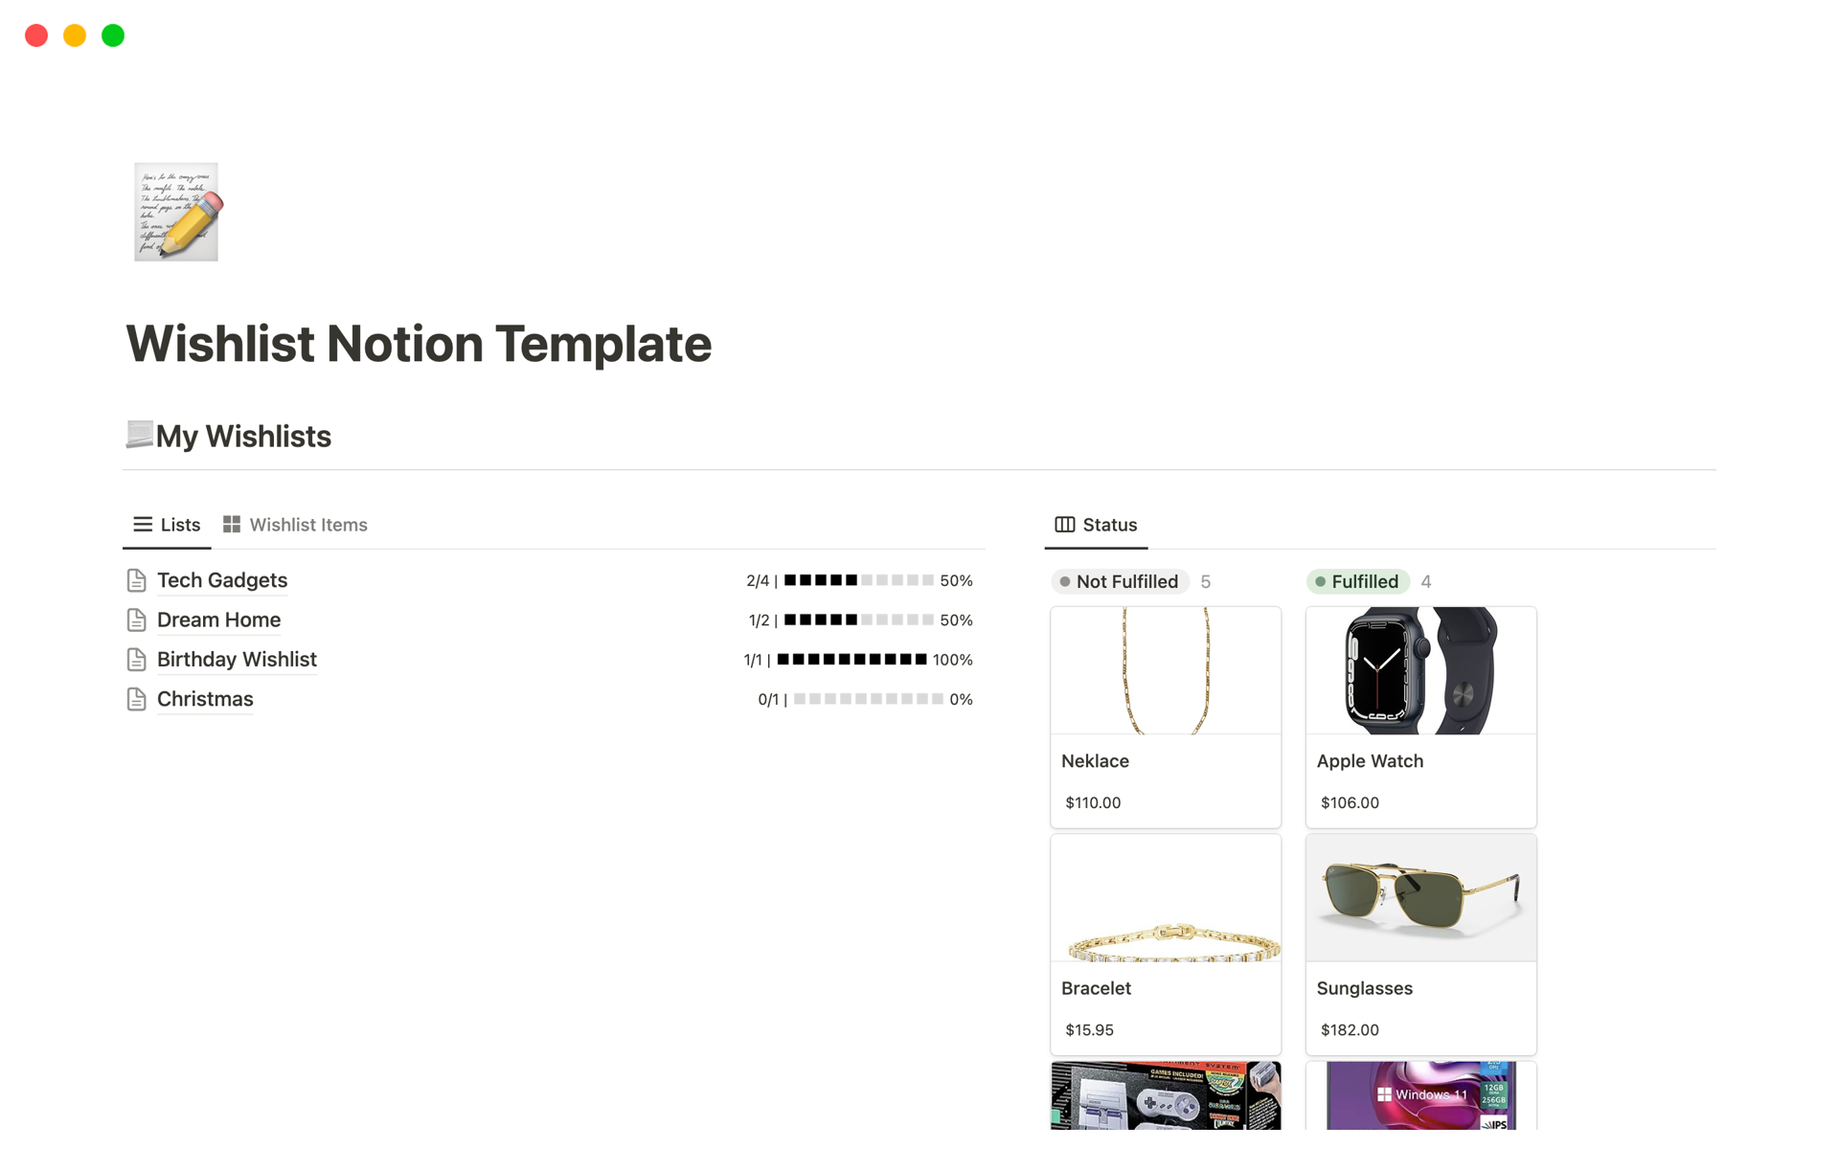The image size is (1839, 1149).
Task: Expand the Christmas list item
Action: pos(205,698)
